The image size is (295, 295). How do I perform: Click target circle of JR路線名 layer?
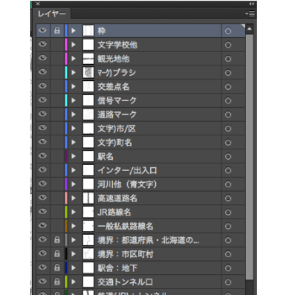click(x=228, y=212)
